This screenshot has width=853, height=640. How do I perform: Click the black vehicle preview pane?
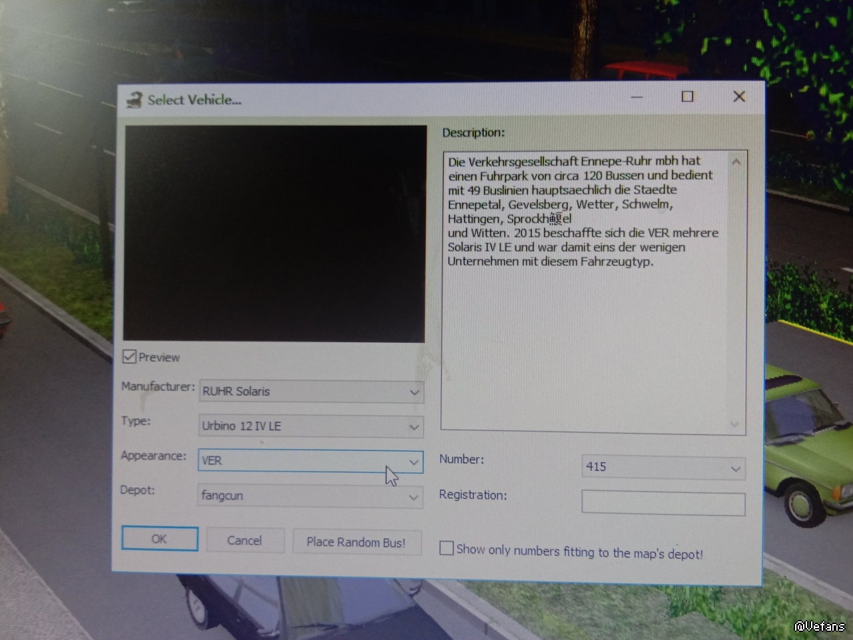point(274,234)
